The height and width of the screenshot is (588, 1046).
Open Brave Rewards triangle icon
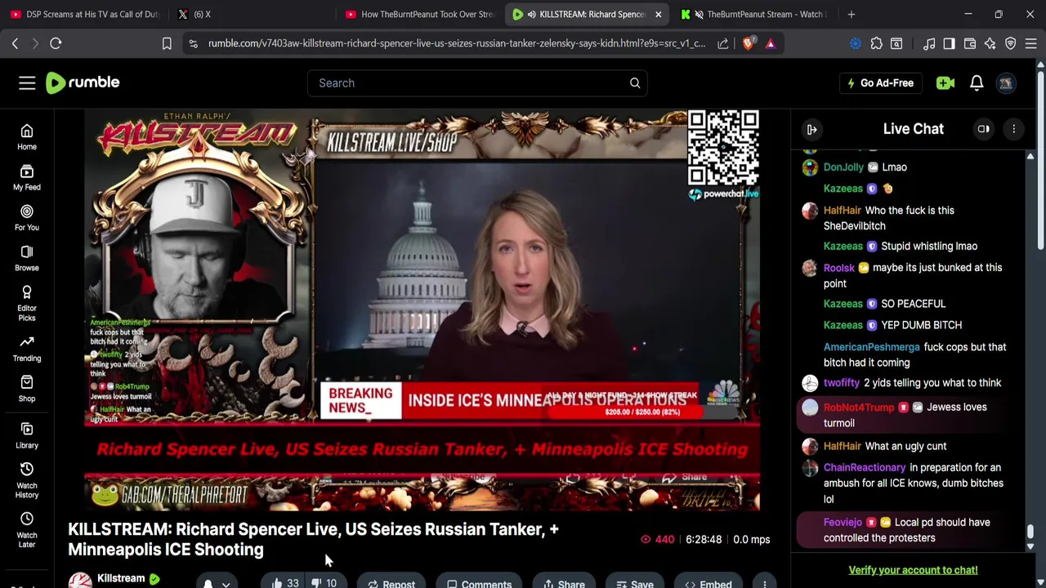coord(771,43)
